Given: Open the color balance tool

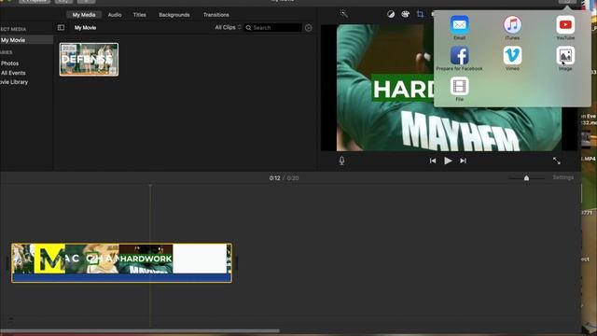Looking at the screenshot, I should tap(391, 15).
